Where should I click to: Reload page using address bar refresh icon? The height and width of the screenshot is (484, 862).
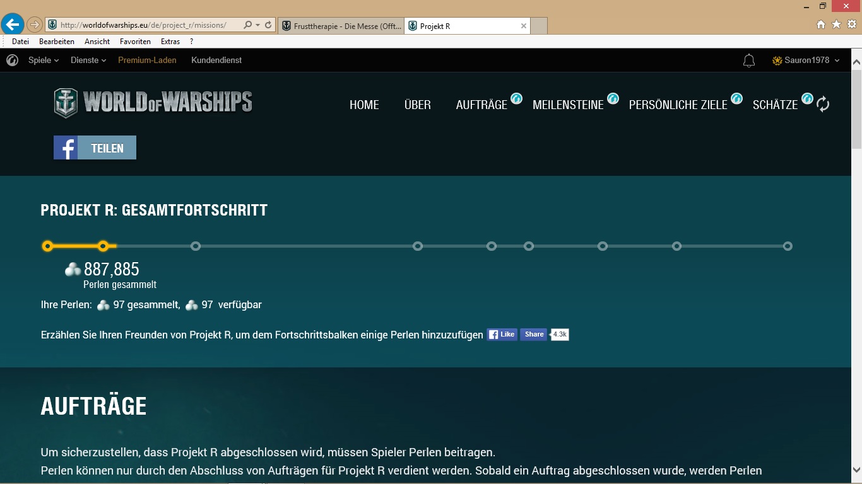(x=268, y=25)
